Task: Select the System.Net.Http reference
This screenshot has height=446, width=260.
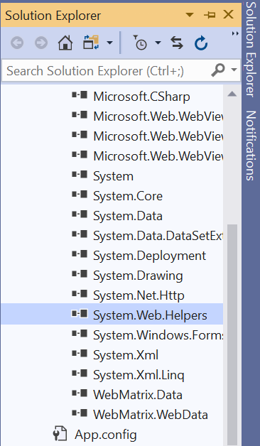Action: pyautogui.click(x=139, y=296)
